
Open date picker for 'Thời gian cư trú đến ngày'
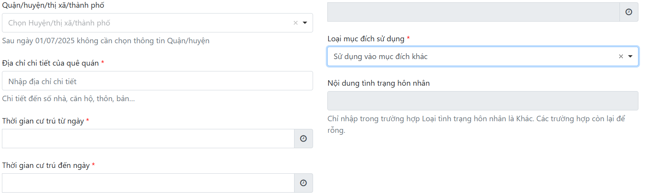pyautogui.click(x=303, y=183)
